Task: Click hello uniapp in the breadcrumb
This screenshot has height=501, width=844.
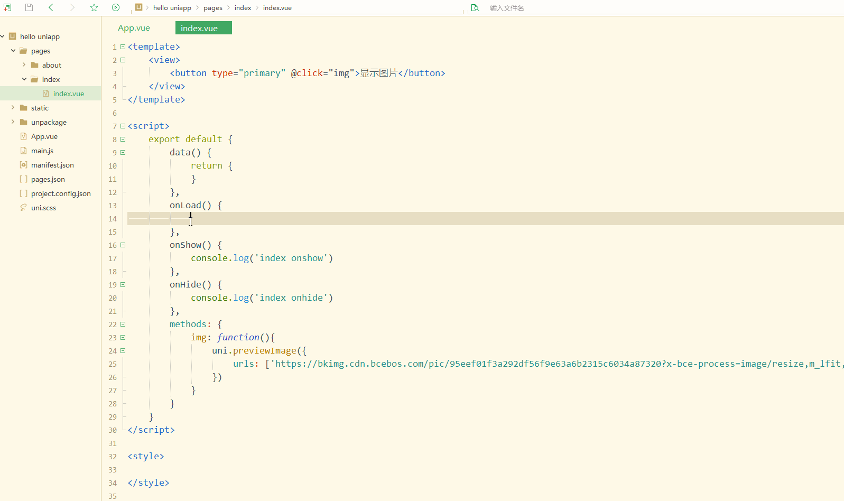Action: pos(172,7)
